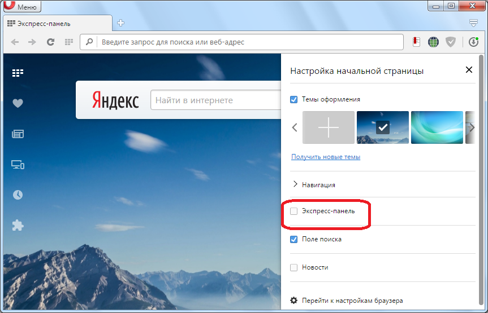This screenshot has height=313, width=488.
Task: Click the Настройка начальной страницы heading
Action: point(357,71)
